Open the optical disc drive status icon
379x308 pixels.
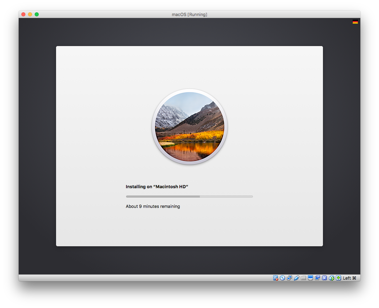(282, 278)
